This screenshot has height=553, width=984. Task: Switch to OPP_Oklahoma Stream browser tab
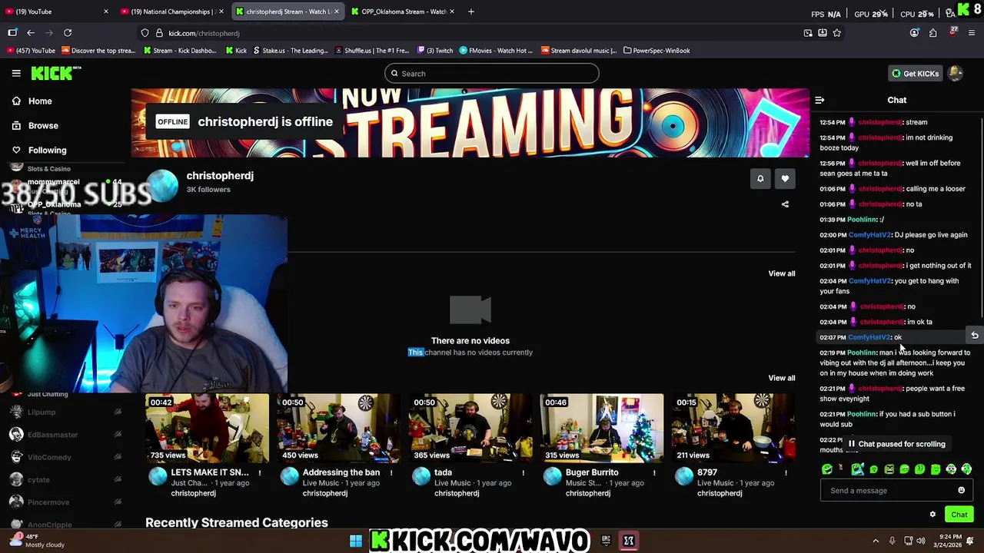click(401, 12)
